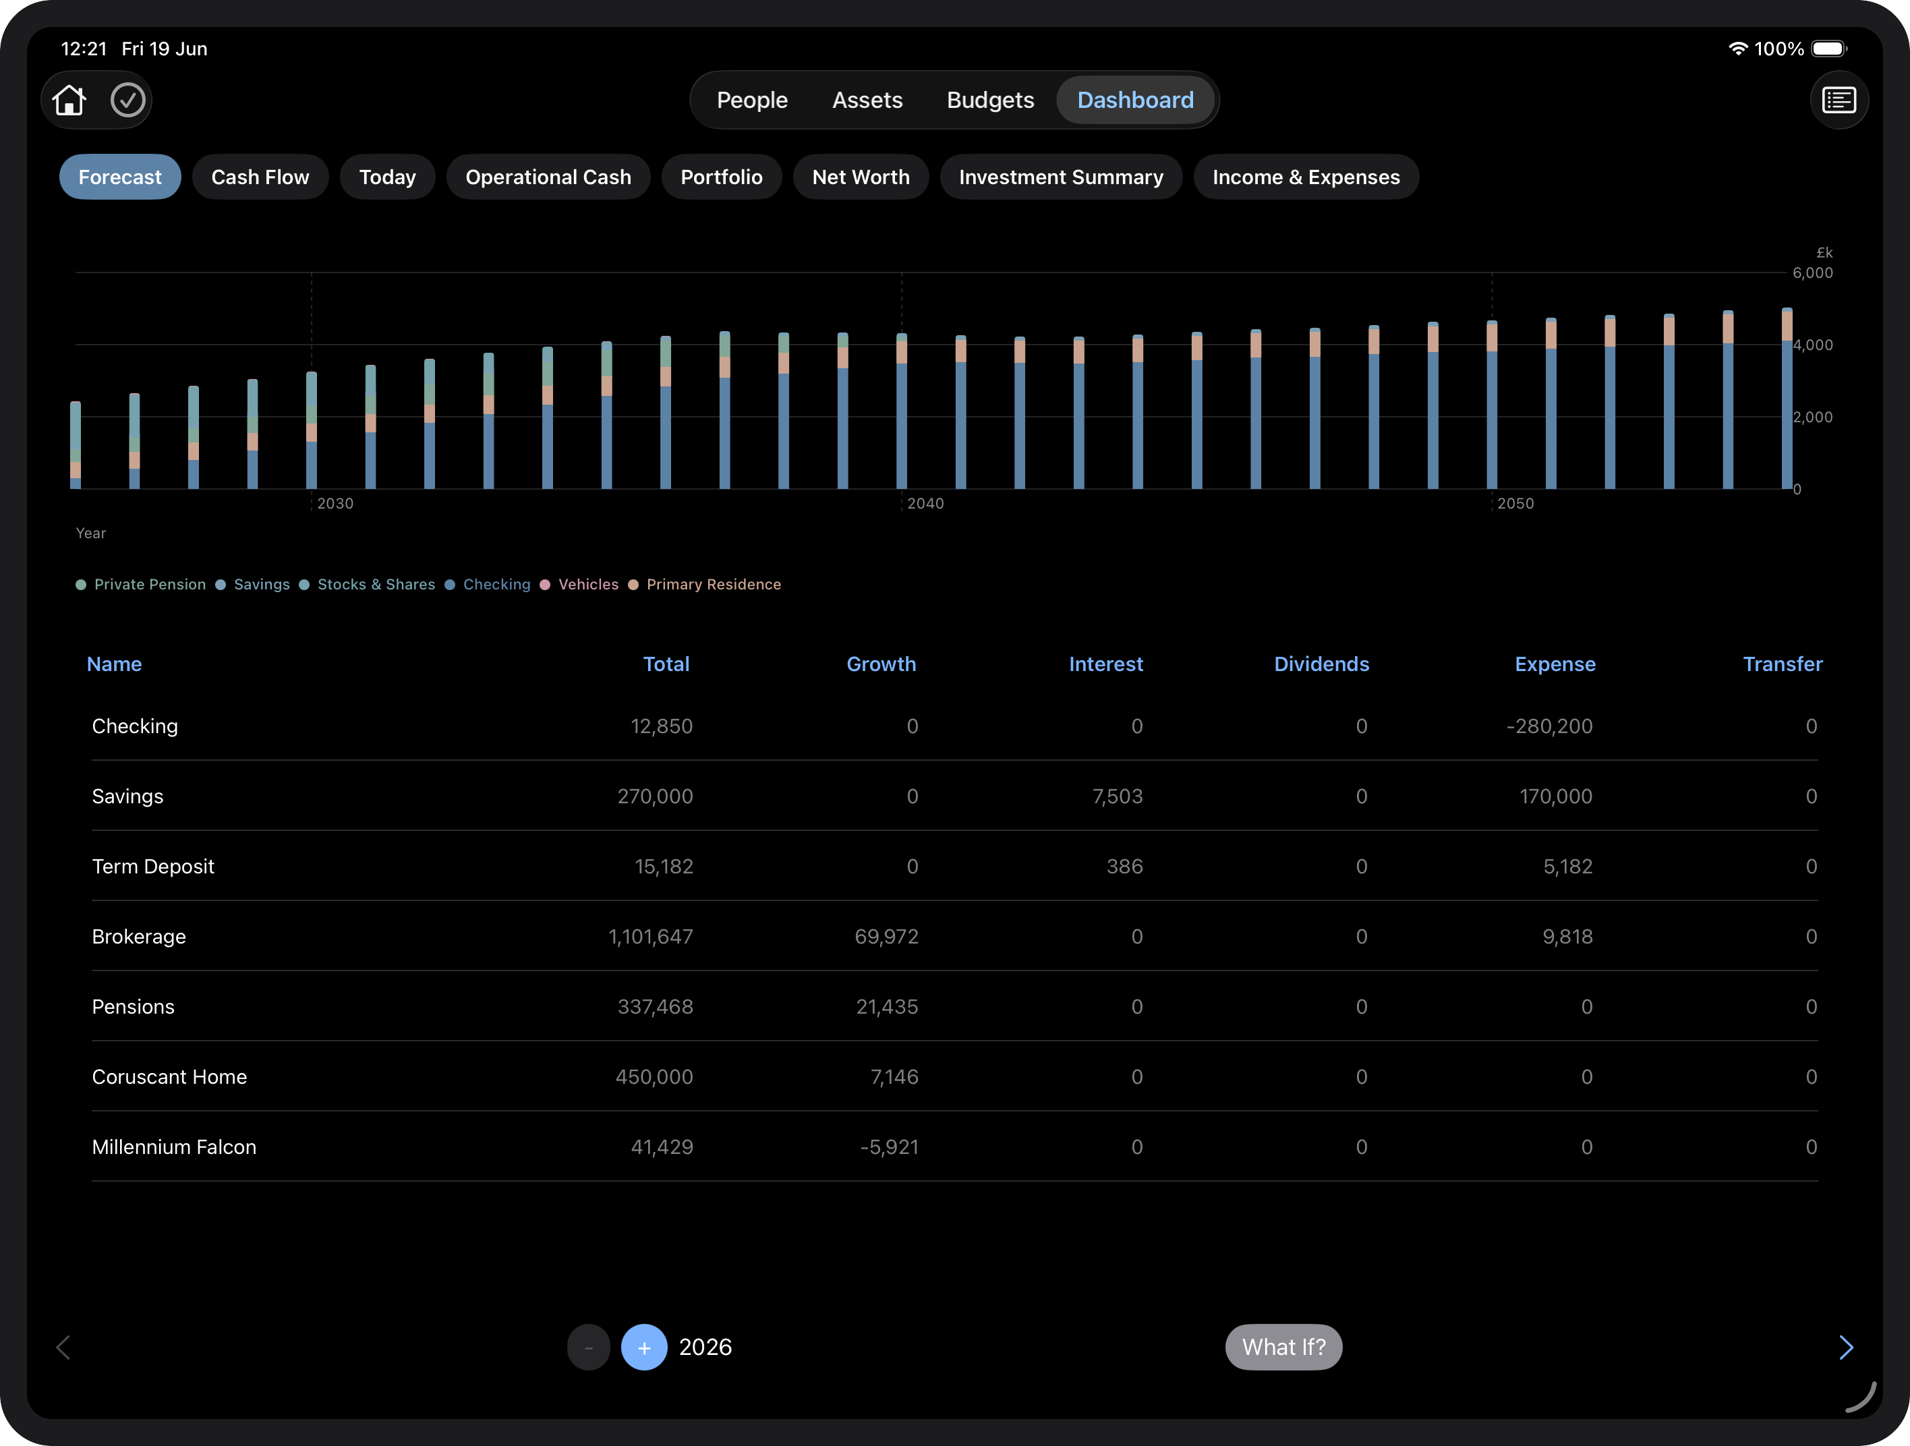The width and height of the screenshot is (1910, 1446).
Task: Toggle Checking legend entry
Action: [488, 585]
